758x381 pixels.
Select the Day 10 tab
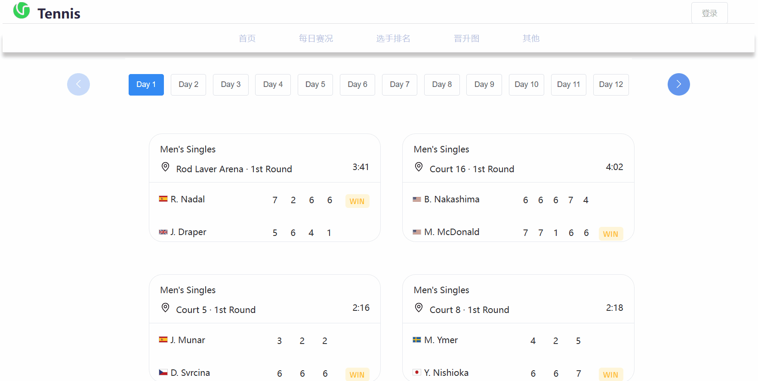(527, 85)
